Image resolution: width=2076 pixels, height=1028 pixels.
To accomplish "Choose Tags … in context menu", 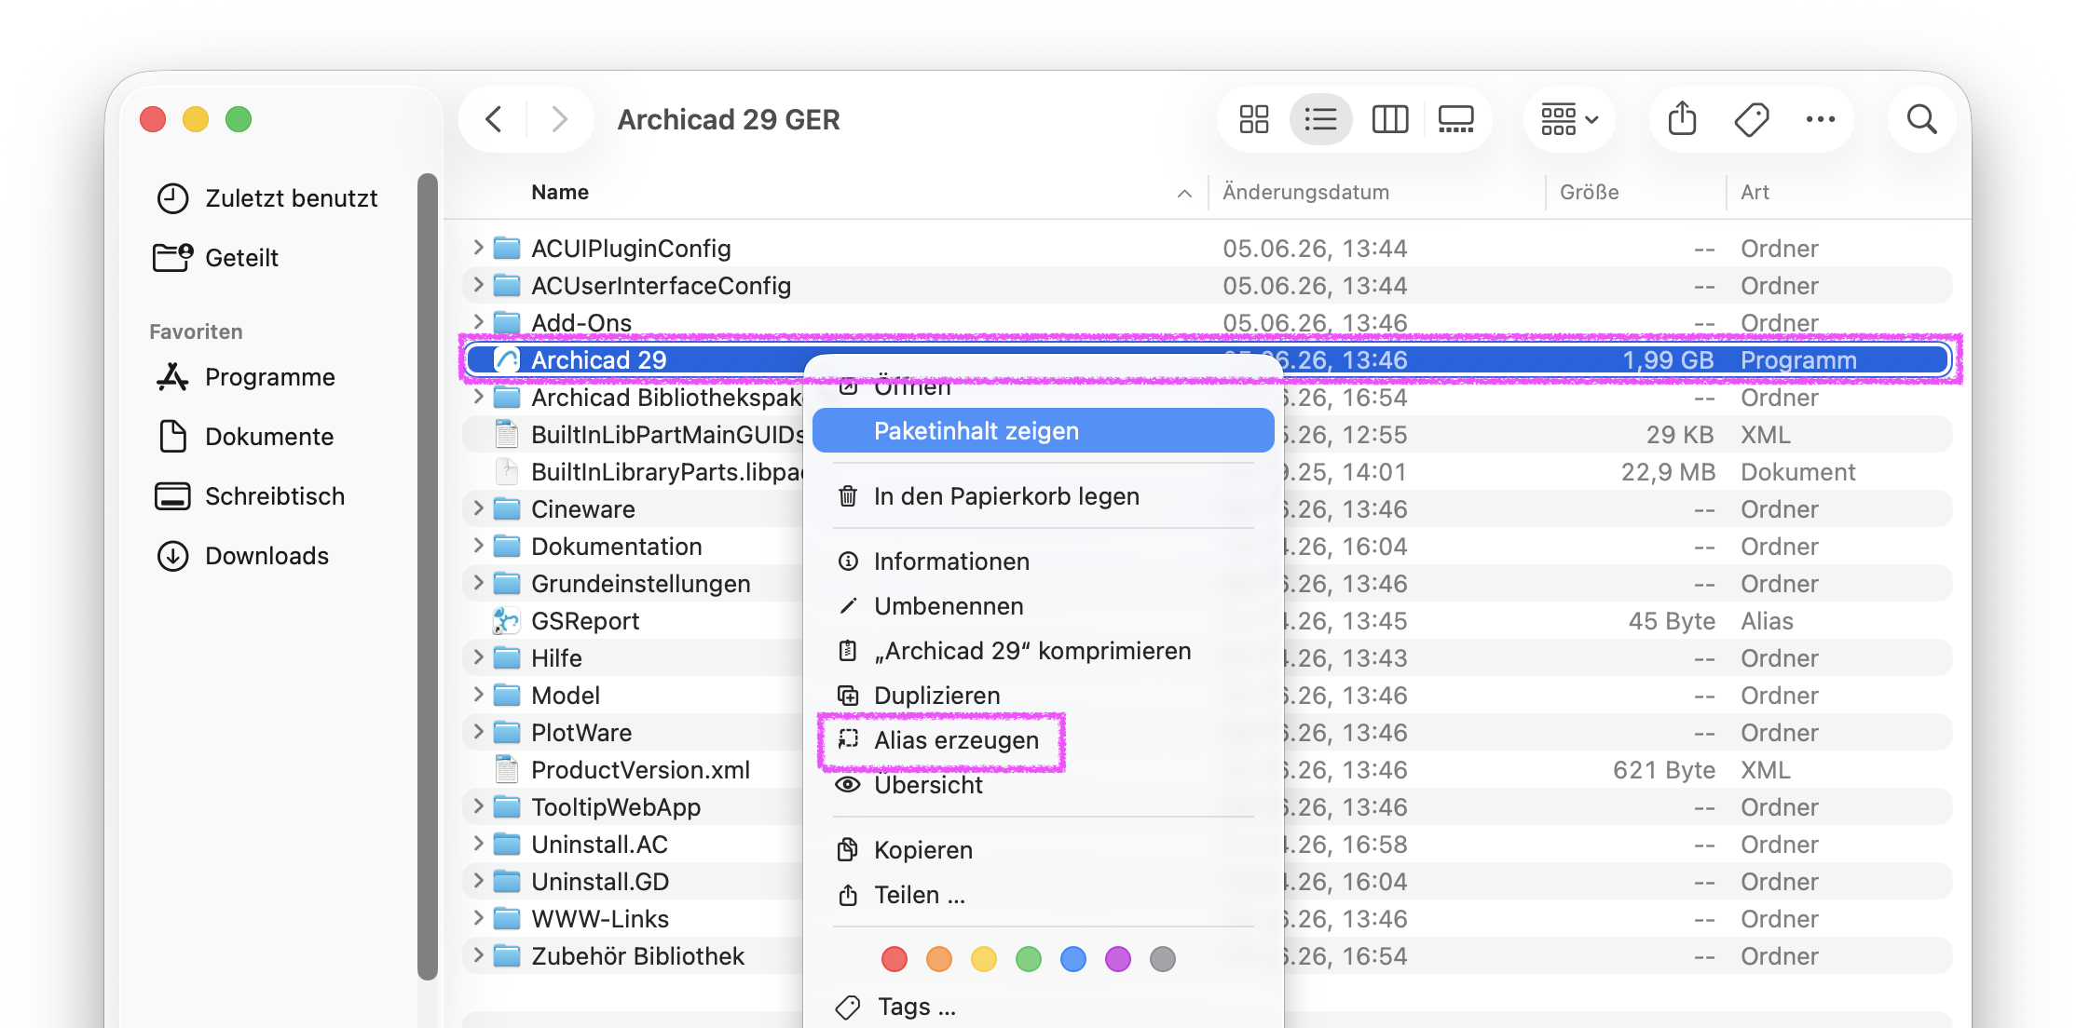I will click(1043, 1007).
